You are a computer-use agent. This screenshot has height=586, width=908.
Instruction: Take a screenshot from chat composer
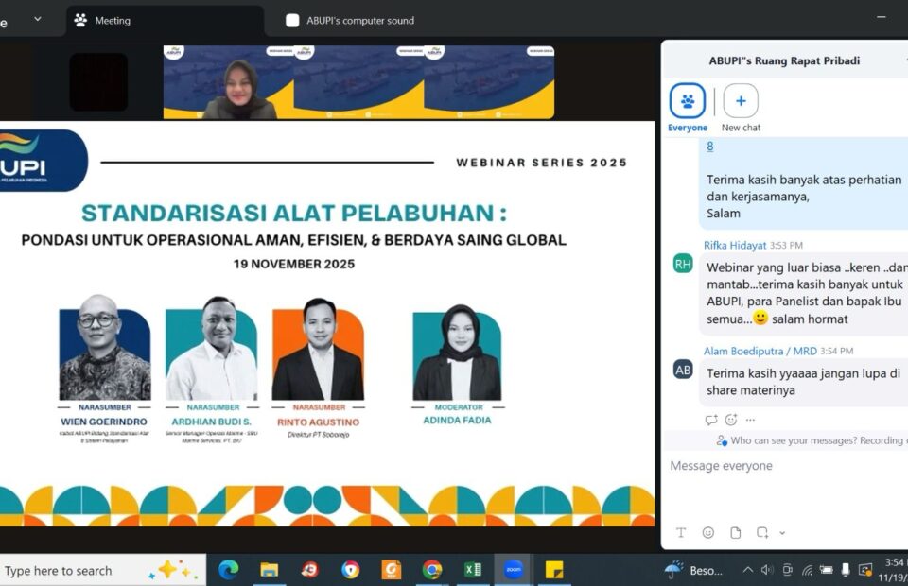762,533
